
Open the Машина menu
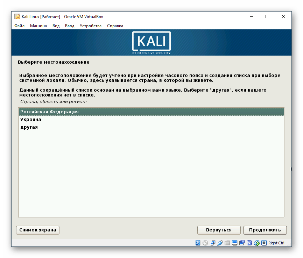tap(38, 26)
